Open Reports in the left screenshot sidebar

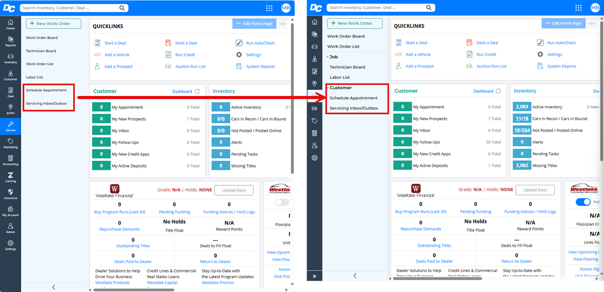11,41
